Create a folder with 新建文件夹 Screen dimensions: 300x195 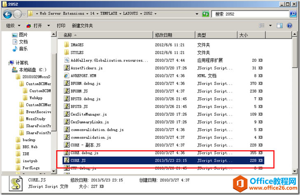tap(82, 25)
